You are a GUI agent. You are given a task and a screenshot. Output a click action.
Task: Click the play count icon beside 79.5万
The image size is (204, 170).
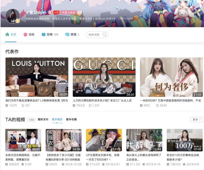click(x=74, y=105)
